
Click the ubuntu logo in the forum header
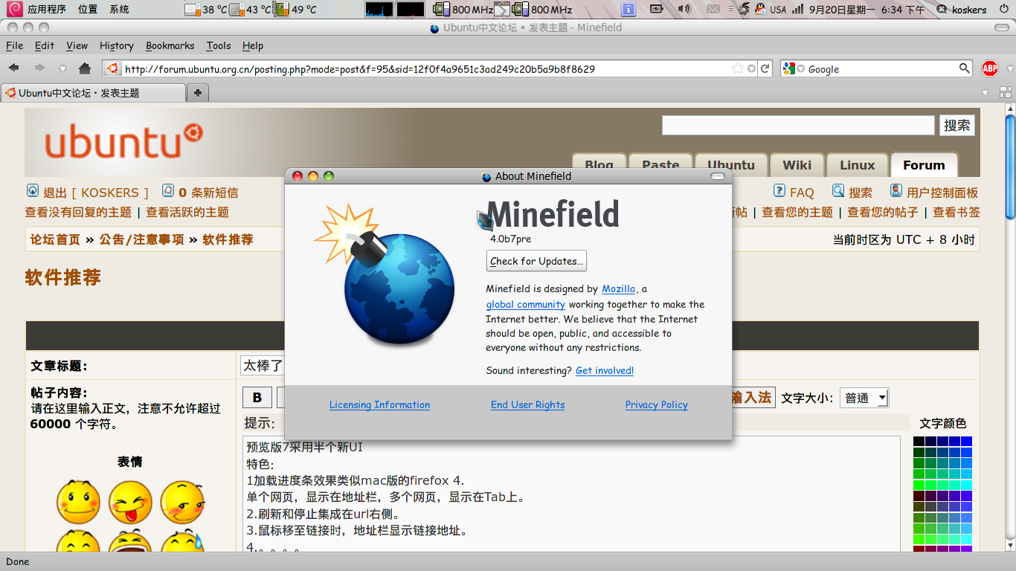[x=123, y=141]
